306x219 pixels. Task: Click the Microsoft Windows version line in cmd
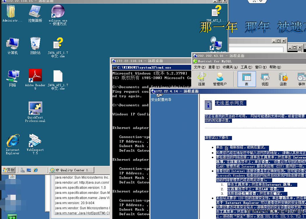(150, 73)
